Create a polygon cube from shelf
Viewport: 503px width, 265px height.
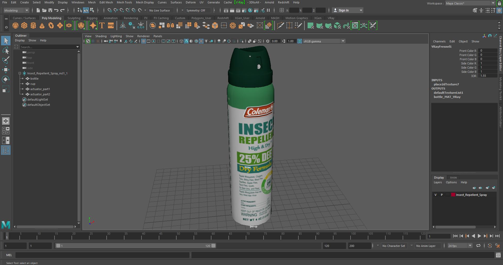[24, 25]
